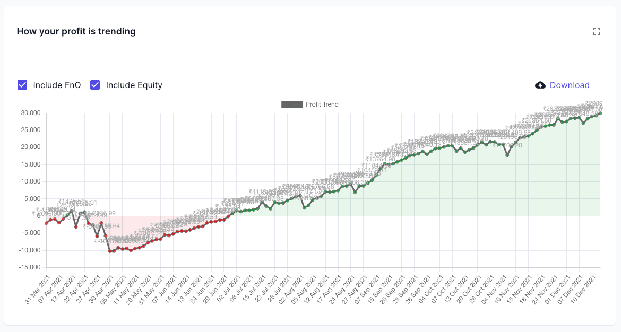The height and width of the screenshot is (332, 621).
Task: Open the Download link
Action: pos(570,85)
